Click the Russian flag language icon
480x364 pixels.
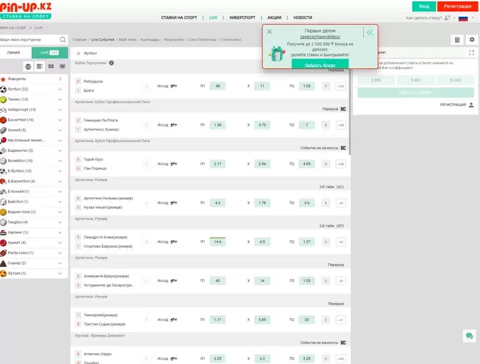click(463, 19)
